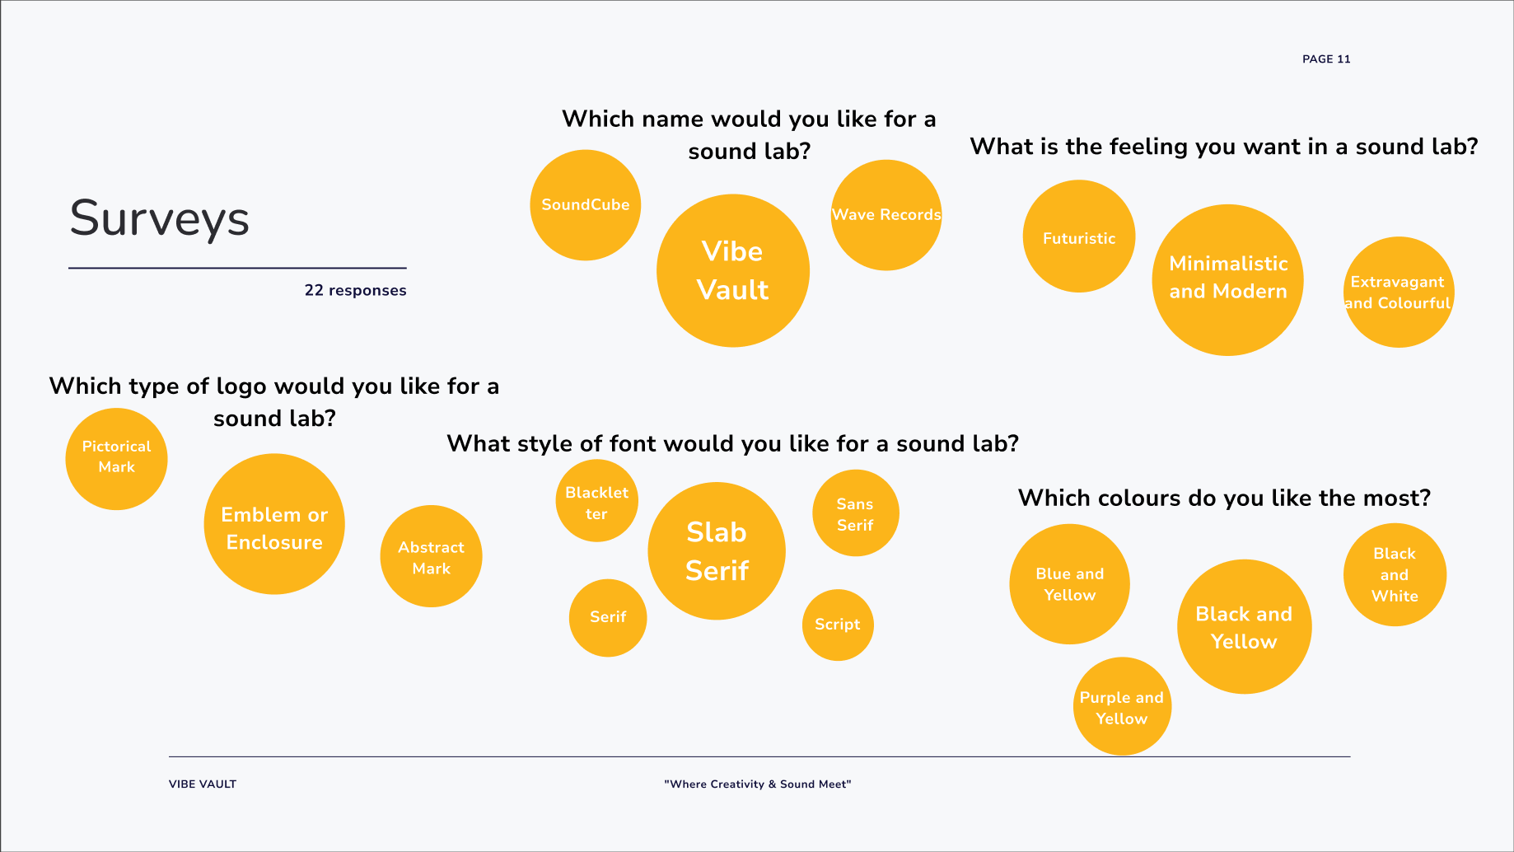Click the 22 responses label
Image resolution: width=1514 pixels, height=852 pixels.
coord(356,290)
